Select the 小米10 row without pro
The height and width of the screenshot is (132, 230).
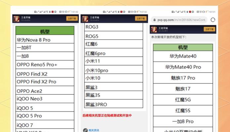coord(114,78)
